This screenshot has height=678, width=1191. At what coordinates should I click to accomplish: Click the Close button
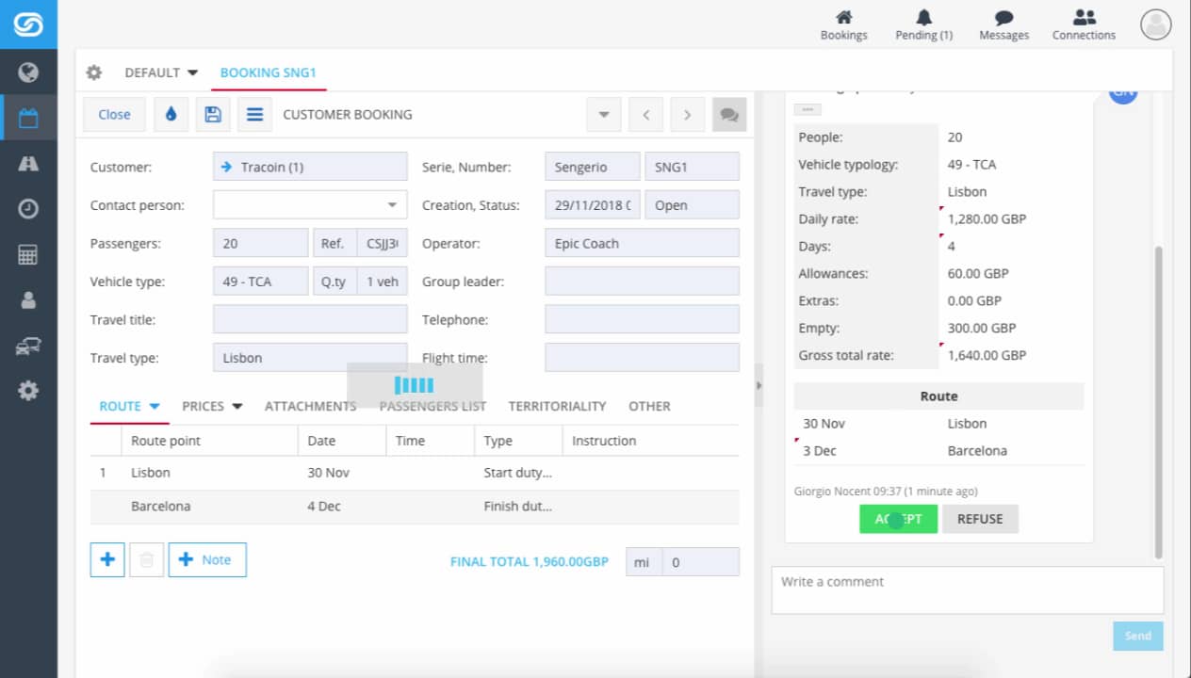point(114,114)
